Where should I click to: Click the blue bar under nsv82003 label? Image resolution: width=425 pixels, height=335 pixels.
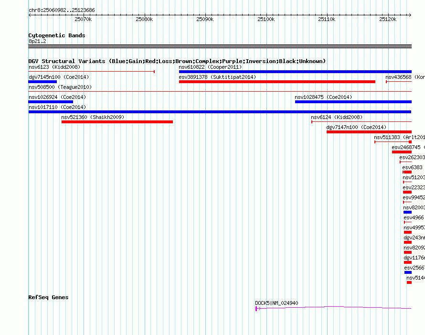[x=407, y=212]
